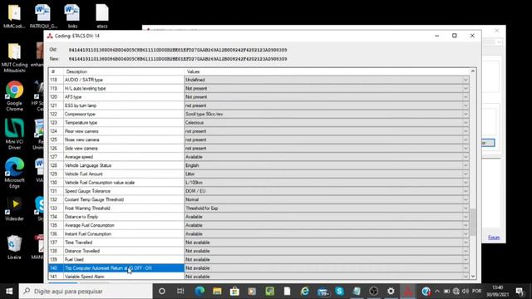Click the taskbar search box
The image size is (532, 299).
tap(86, 292)
